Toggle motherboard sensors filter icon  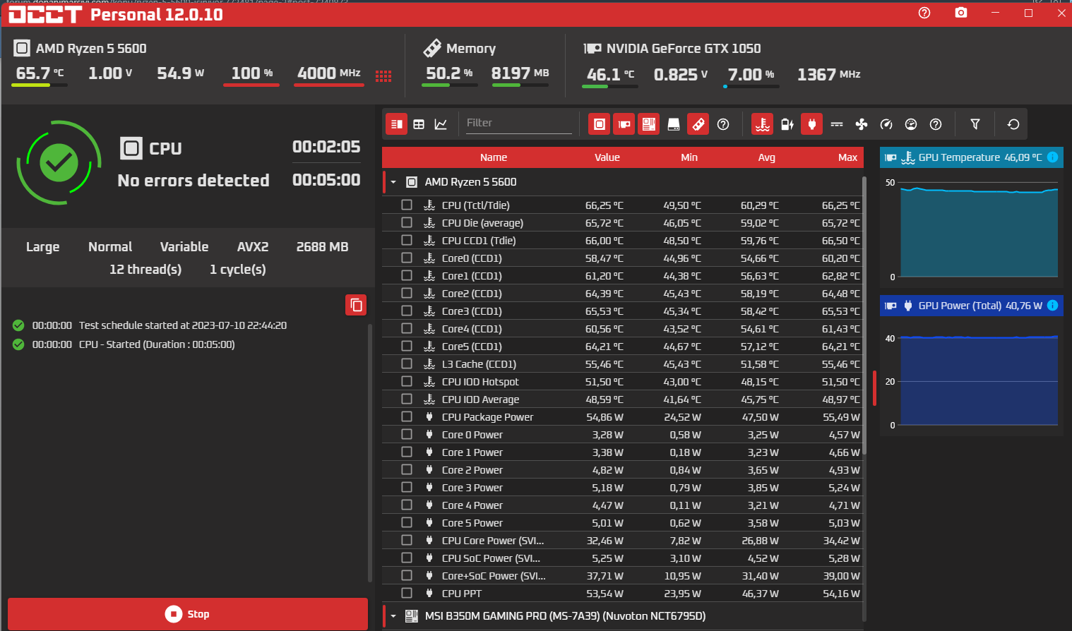pos(649,124)
